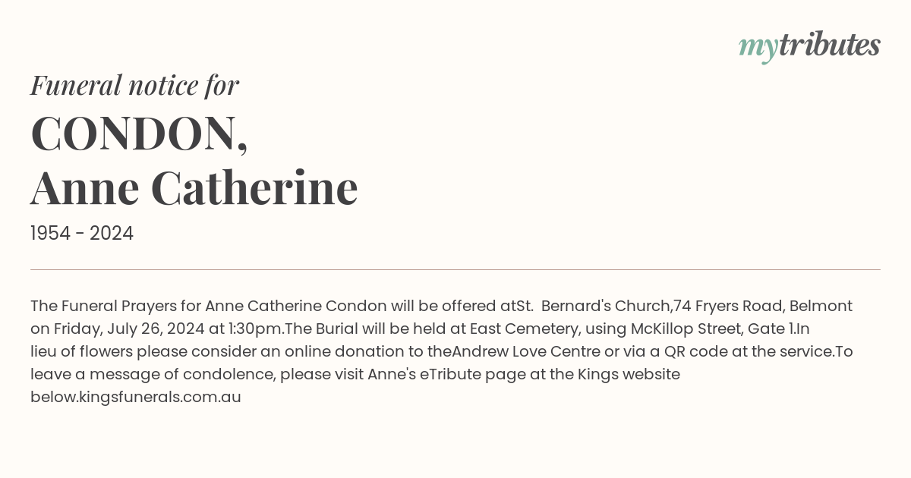
Task: Select the CONDON surname heading
Action: pos(139,134)
